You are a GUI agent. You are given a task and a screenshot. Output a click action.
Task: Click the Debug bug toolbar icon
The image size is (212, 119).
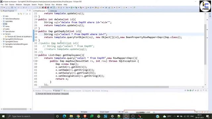tap(67, 8)
